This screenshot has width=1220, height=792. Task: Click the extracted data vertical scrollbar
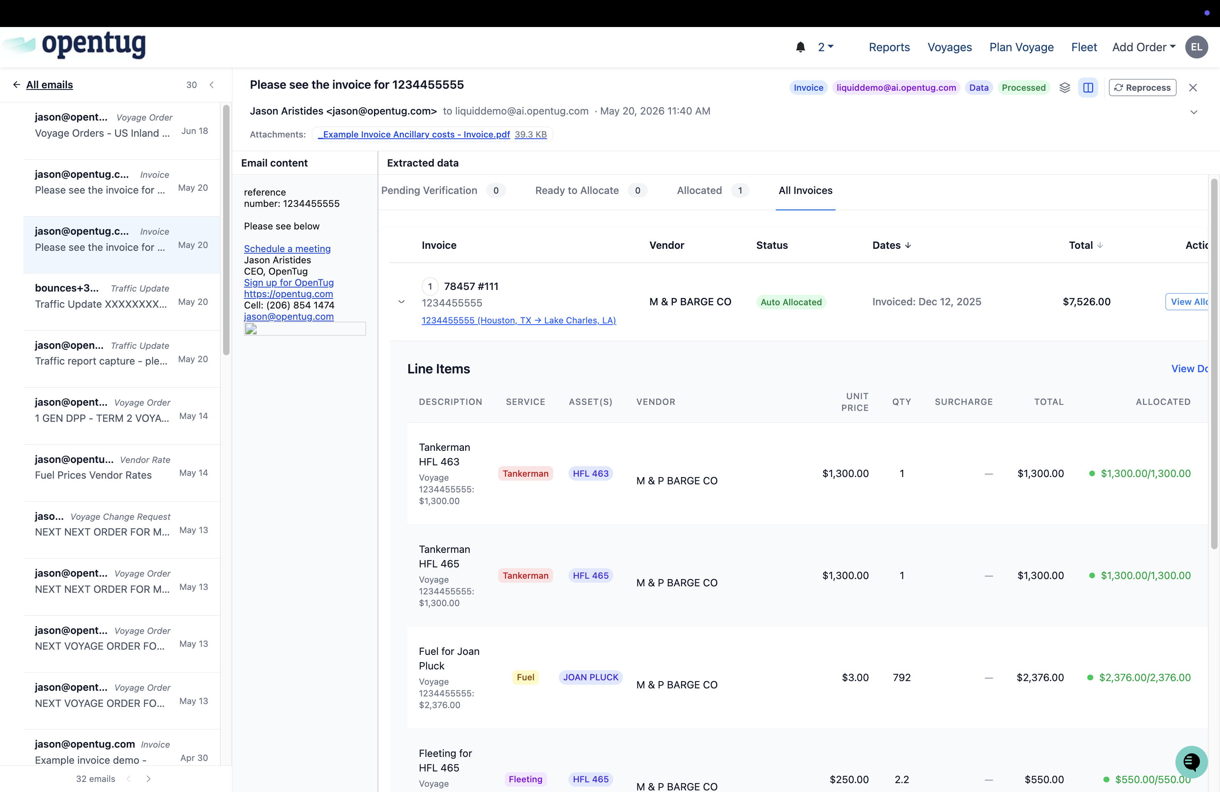click(1214, 364)
